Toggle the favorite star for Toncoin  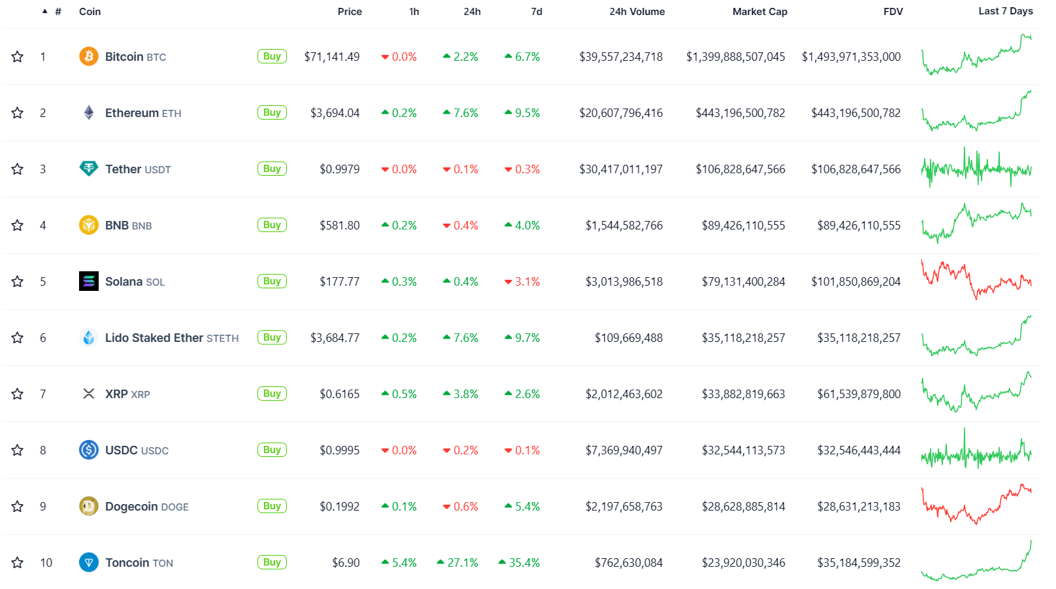pos(18,563)
